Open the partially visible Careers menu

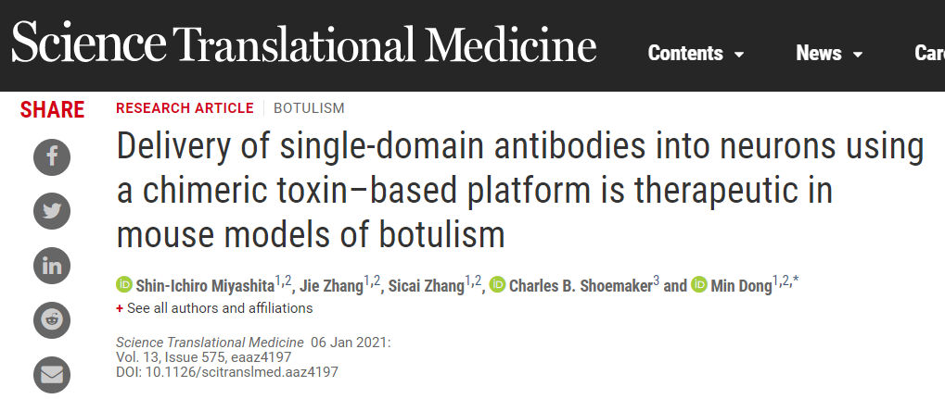[929, 54]
